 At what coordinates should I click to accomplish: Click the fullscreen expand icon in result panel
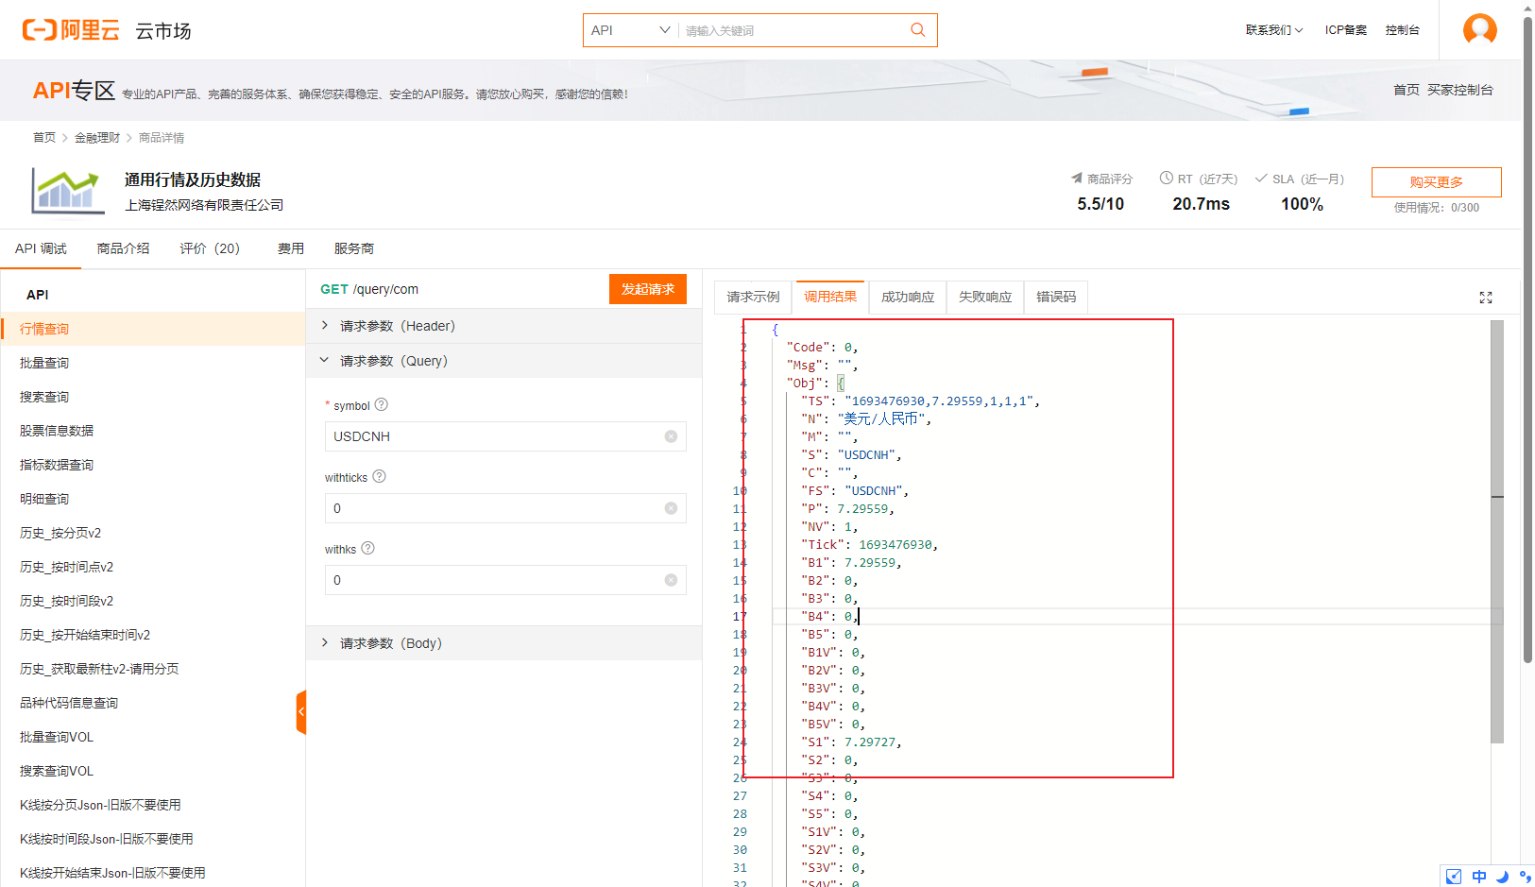click(1486, 298)
